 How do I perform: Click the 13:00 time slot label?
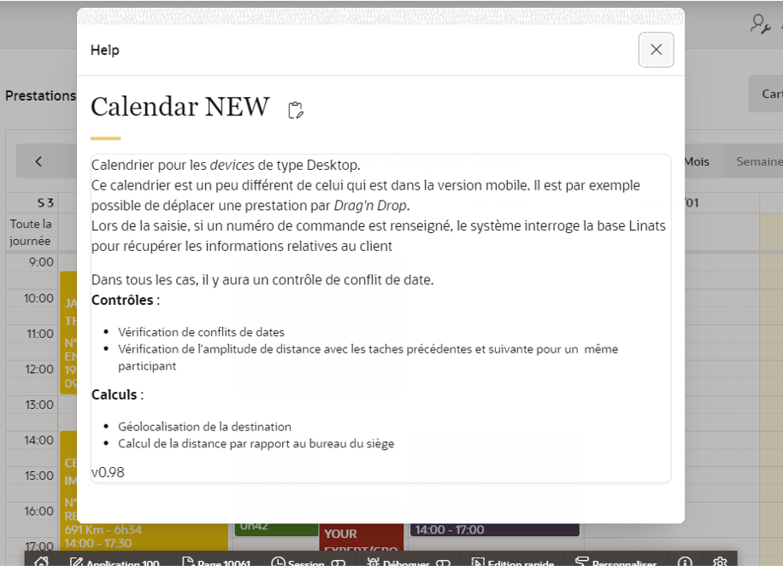(x=39, y=405)
